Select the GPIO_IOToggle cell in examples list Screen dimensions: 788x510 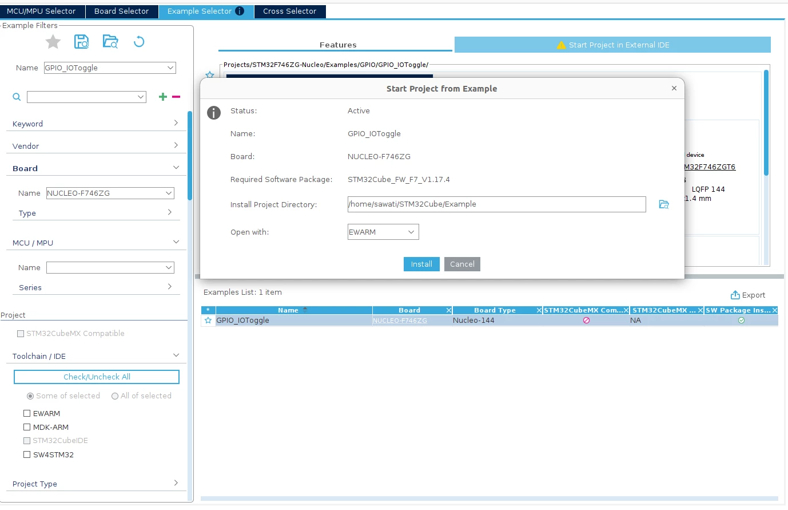pyautogui.click(x=293, y=321)
